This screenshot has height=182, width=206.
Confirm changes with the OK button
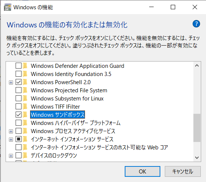point(143,171)
